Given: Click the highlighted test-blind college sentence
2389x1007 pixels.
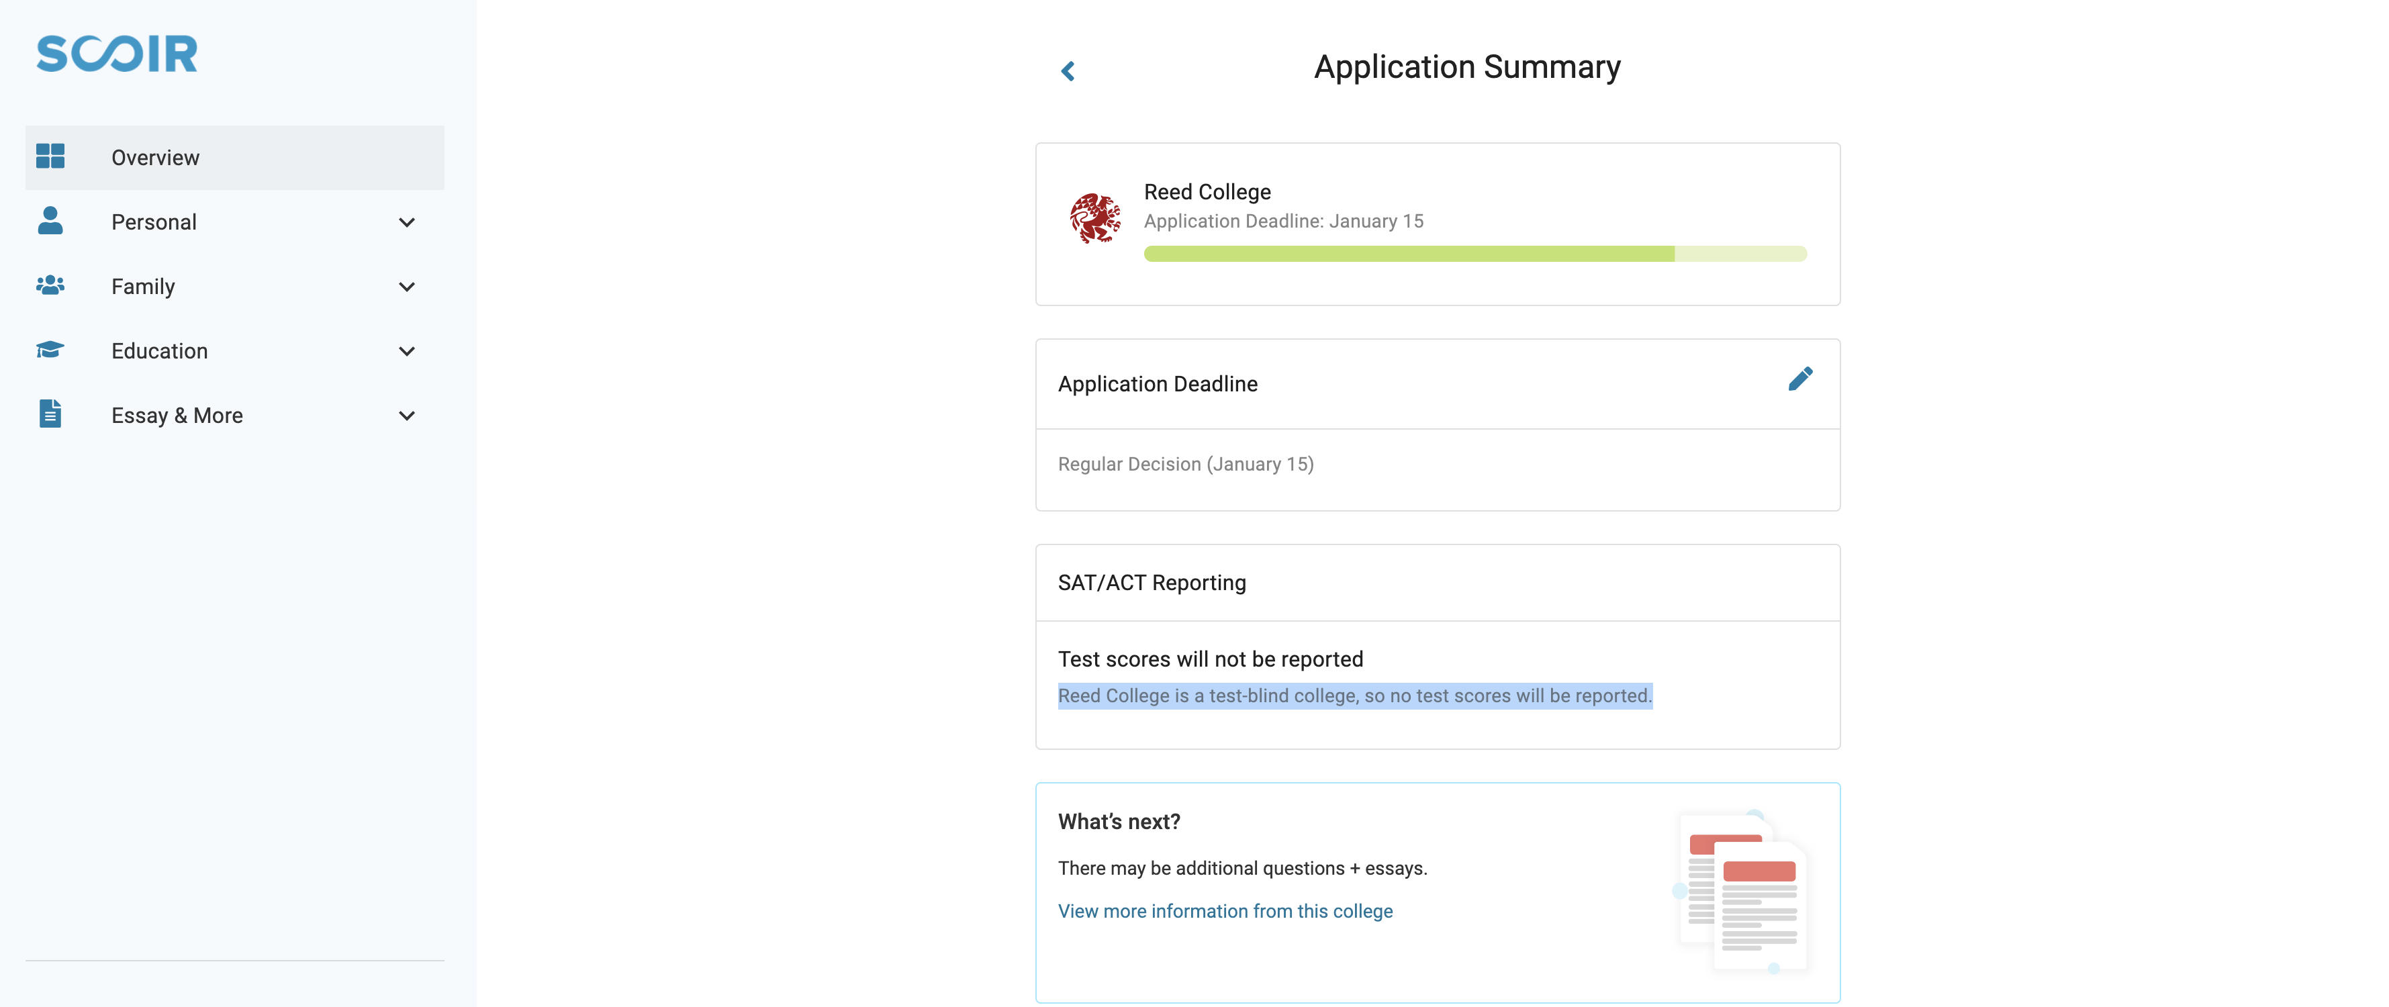Looking at the screenshot, I should (x=1355, y=696).
